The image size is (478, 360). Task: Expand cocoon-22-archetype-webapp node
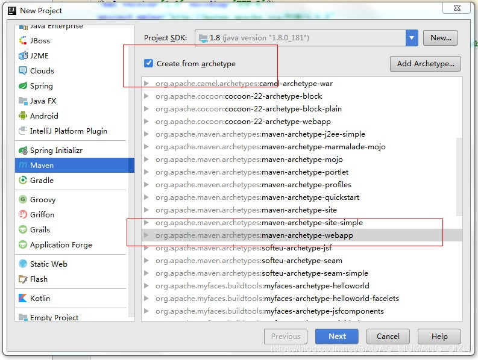[x=146, y=121]
